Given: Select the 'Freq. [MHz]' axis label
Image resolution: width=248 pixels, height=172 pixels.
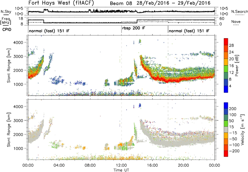Looking at the screenshot, I should pos(6,21).
